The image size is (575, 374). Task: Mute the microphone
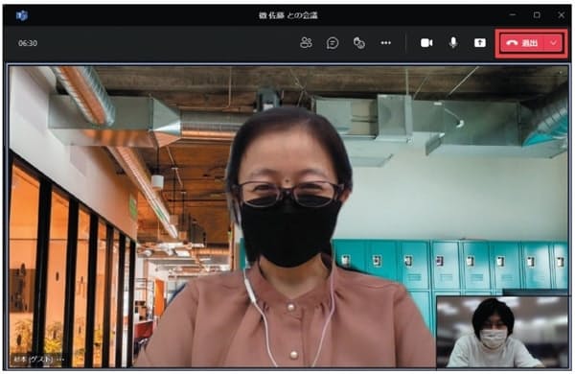click(x=453, y=43)
